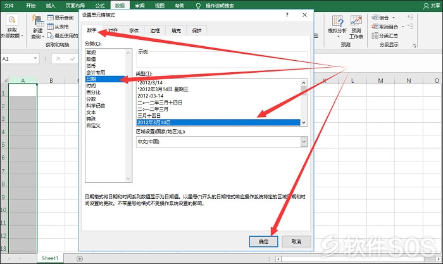Select the Currency (货币) category
443x264 pixels.
[105, 66]
